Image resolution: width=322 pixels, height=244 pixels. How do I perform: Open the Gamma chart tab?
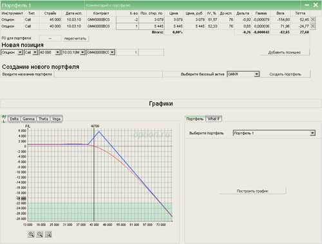28,119
